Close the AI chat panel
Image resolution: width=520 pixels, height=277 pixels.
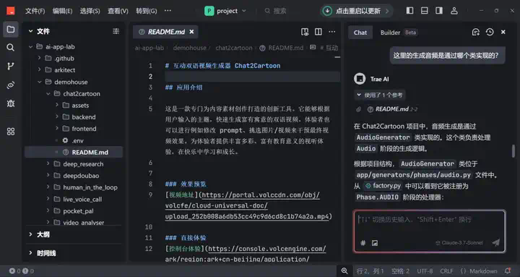click(x=503, y=33)
